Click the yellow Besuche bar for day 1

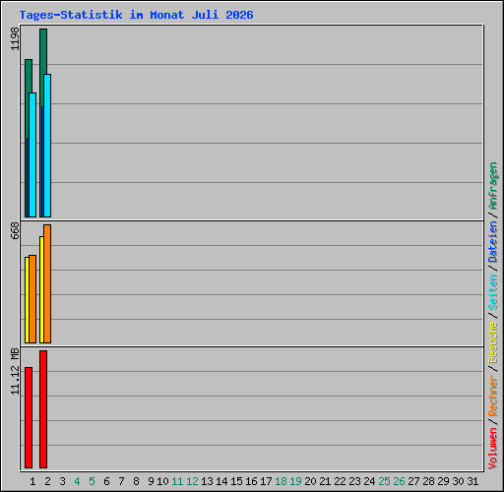tap(27, 300)
